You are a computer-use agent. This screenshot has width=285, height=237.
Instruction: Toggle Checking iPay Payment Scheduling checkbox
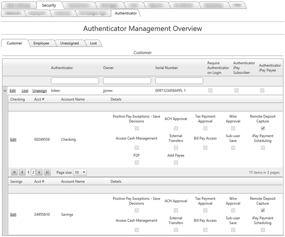pos(263,148)
